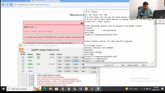The image size is (165, 93).
Task: View Tomcat Logs
Action: pos(83,71)
